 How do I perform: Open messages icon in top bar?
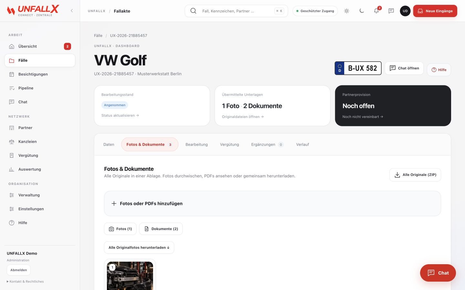pos(391,11)
